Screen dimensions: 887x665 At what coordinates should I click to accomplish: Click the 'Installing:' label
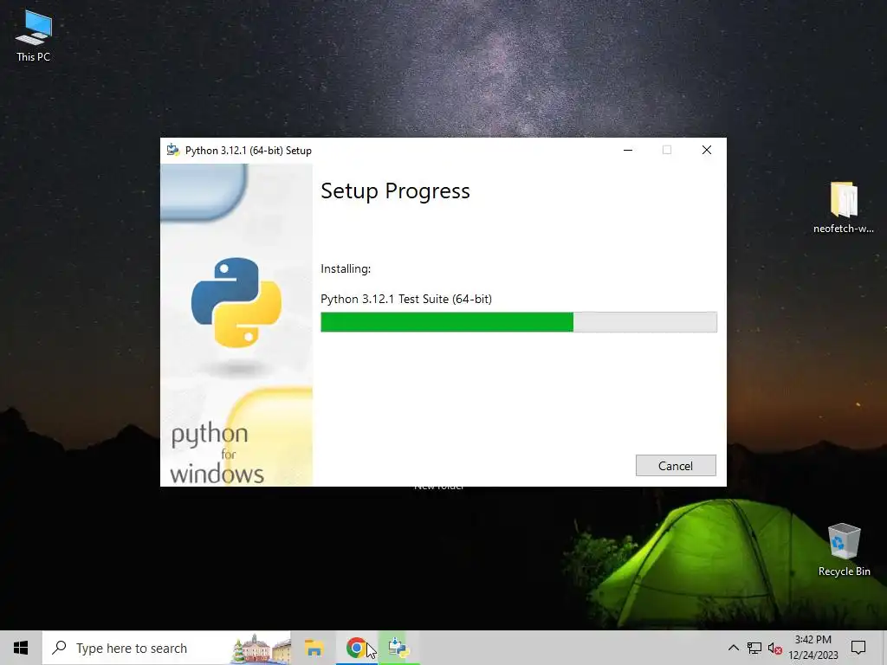click(x=346, y=268)
